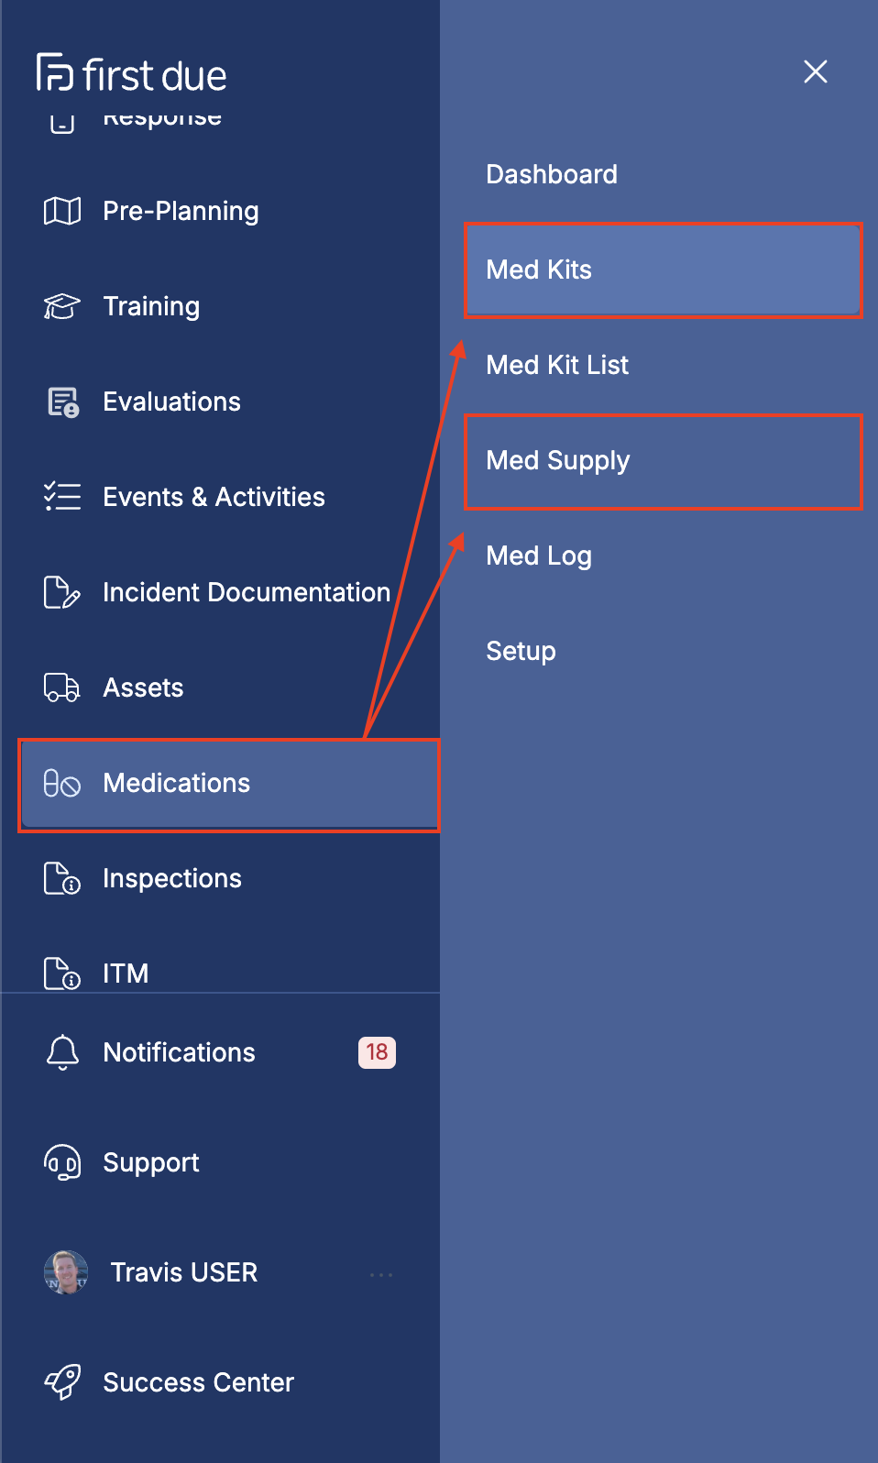Click the Support headset icon

pyautogui.click(x=62, y=1162)
